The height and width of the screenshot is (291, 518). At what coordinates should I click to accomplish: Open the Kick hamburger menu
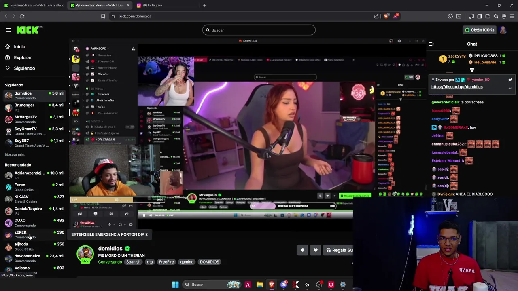point(8,30)
